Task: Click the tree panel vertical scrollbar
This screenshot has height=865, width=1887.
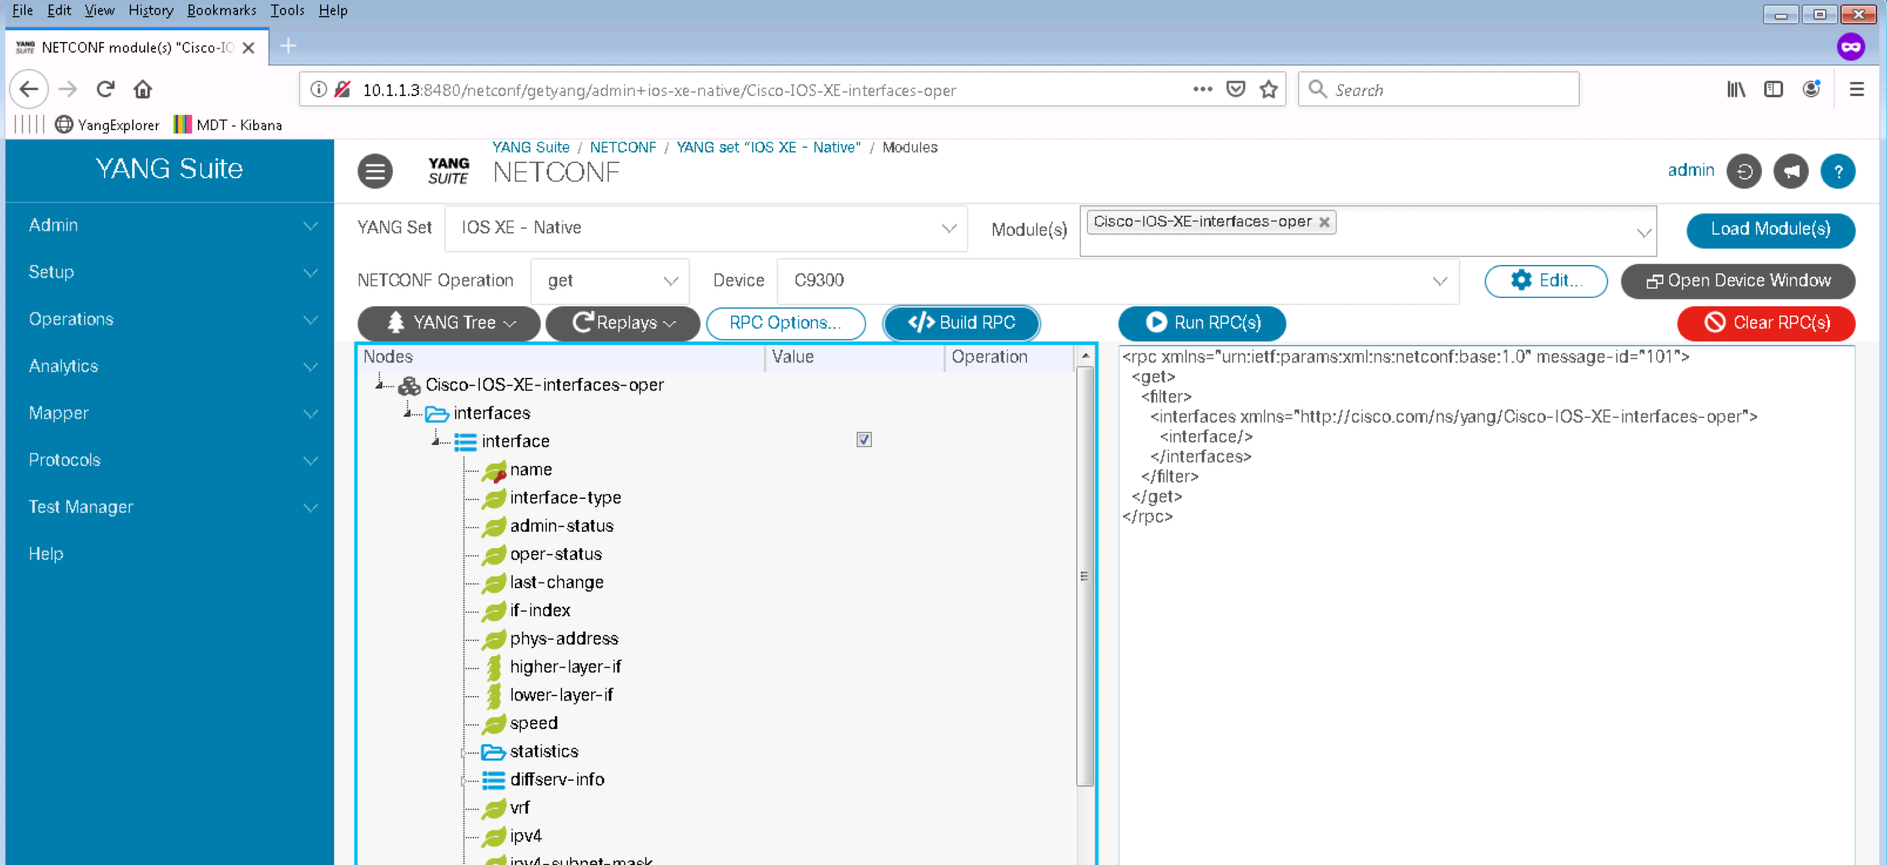Action: click(1085, 575)
